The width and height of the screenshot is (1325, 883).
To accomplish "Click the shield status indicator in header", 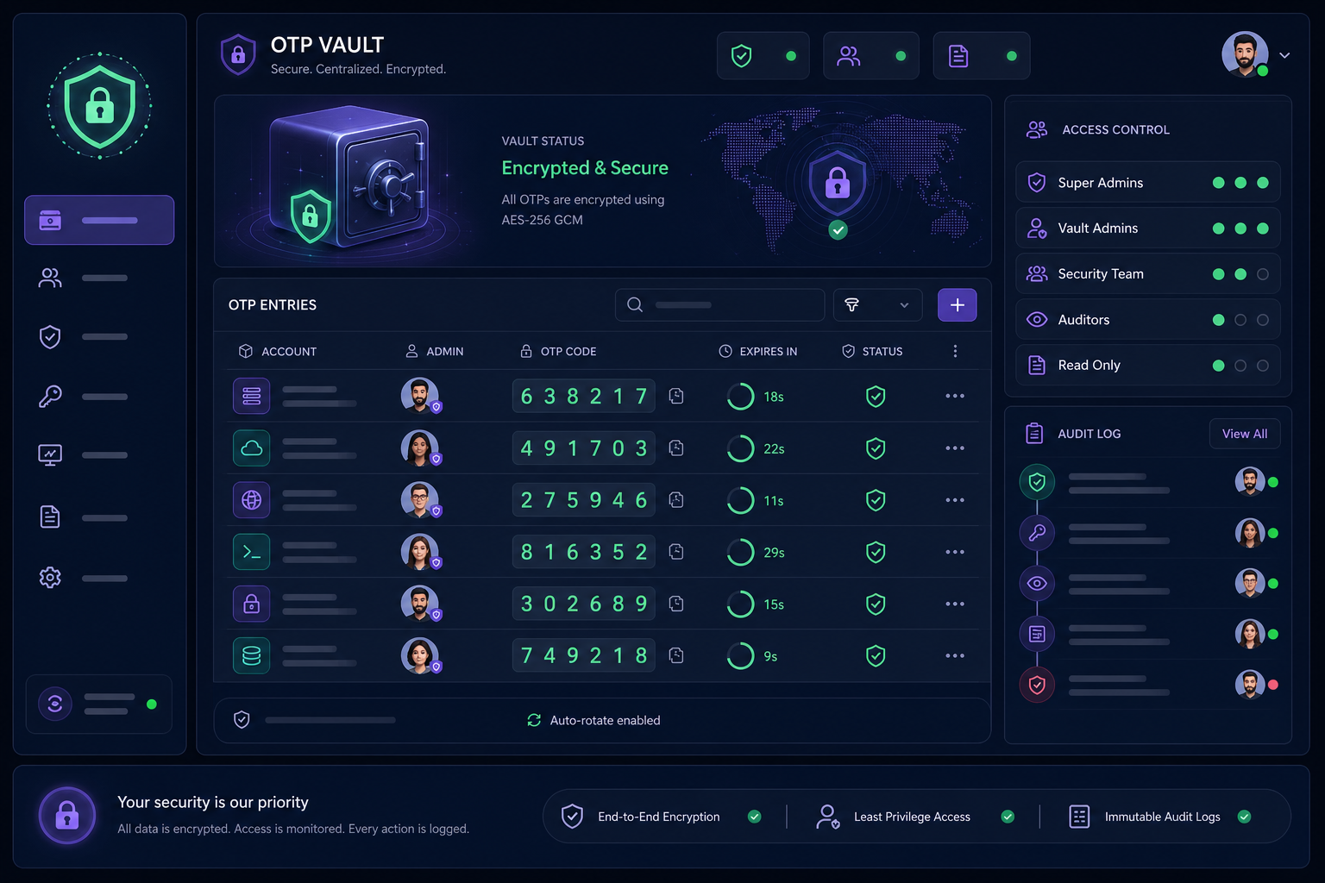I will coord(763,56).
